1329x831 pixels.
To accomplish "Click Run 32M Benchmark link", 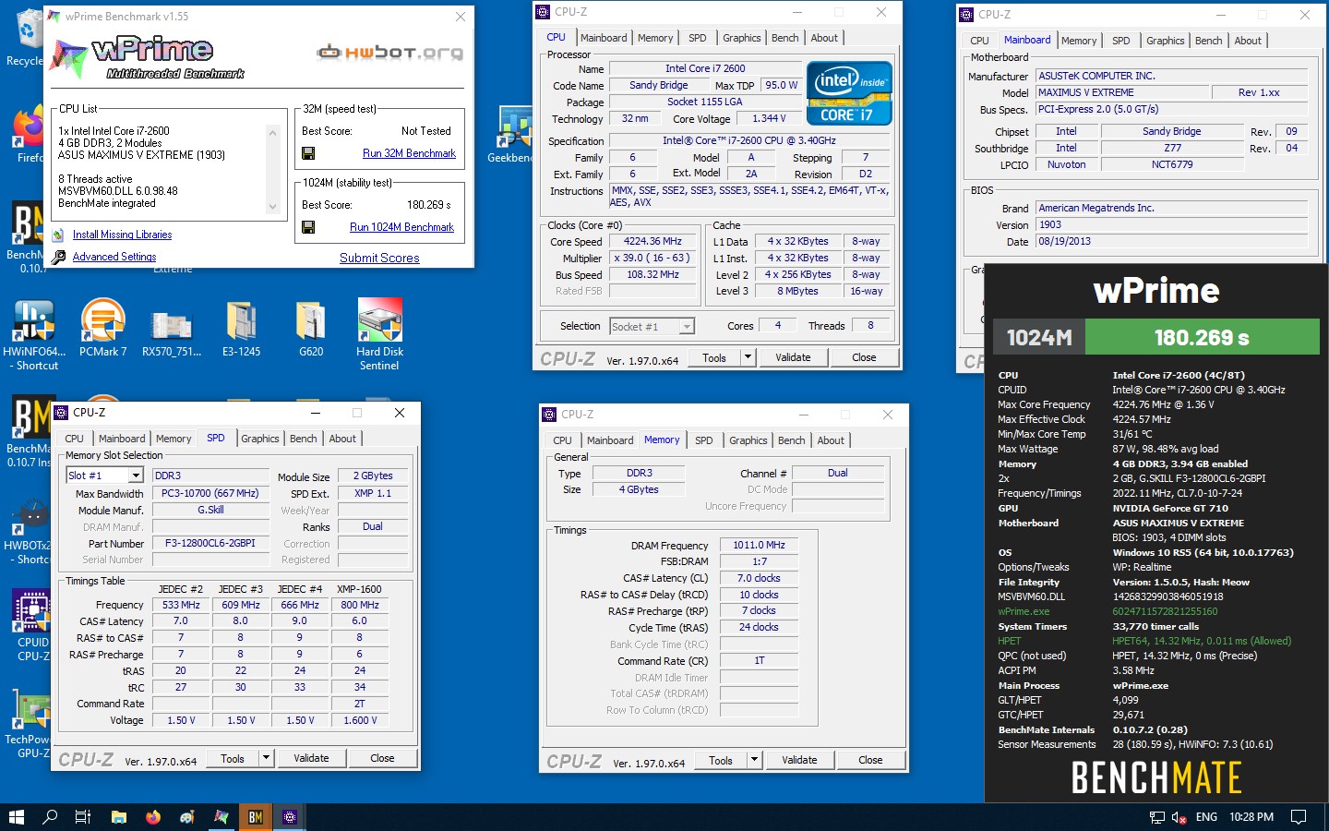I will click(409, 153).
